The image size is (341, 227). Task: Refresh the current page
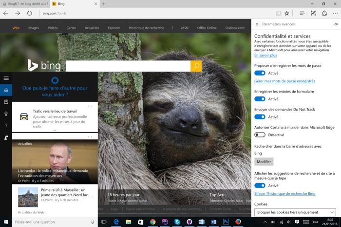30,13
